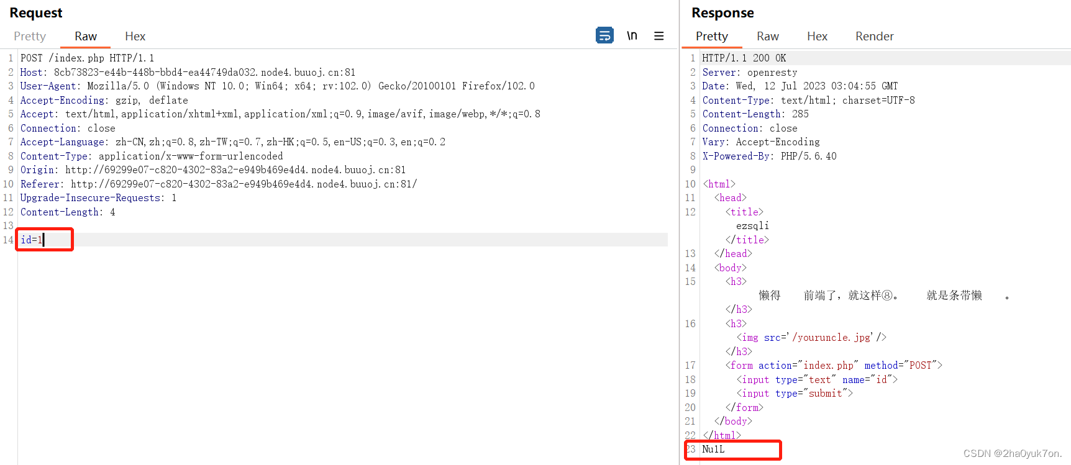1071x465 pixels.
Task: Click the Connection: close header in Request
Action: [68, 128]
